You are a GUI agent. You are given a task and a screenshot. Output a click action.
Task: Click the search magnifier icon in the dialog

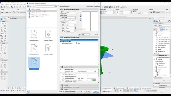[x=33, y=6]
